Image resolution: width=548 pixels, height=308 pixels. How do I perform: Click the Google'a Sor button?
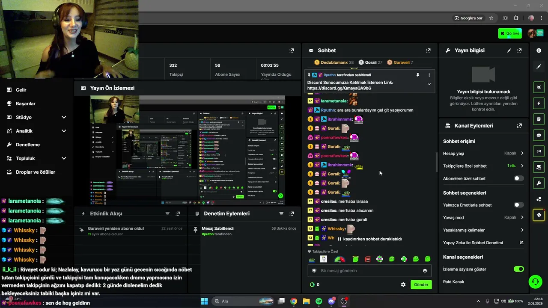click(x=468, y=18)
